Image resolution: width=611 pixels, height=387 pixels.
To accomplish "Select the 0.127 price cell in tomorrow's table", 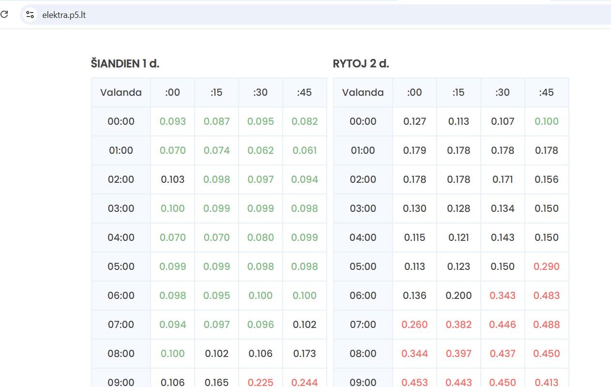I will (x=414, y=121).
